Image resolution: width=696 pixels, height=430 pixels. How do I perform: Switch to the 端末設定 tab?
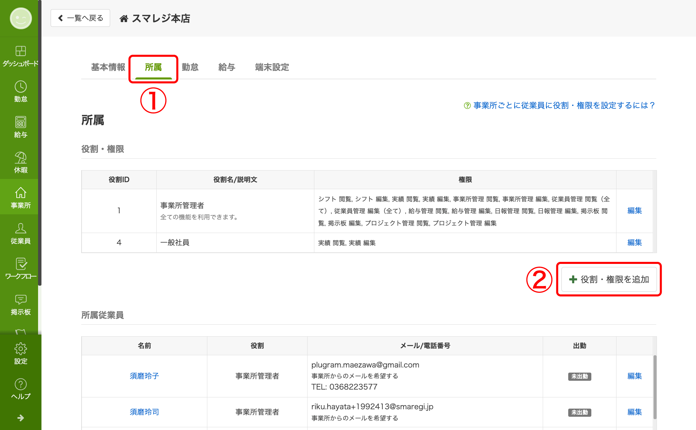(272, 67)
